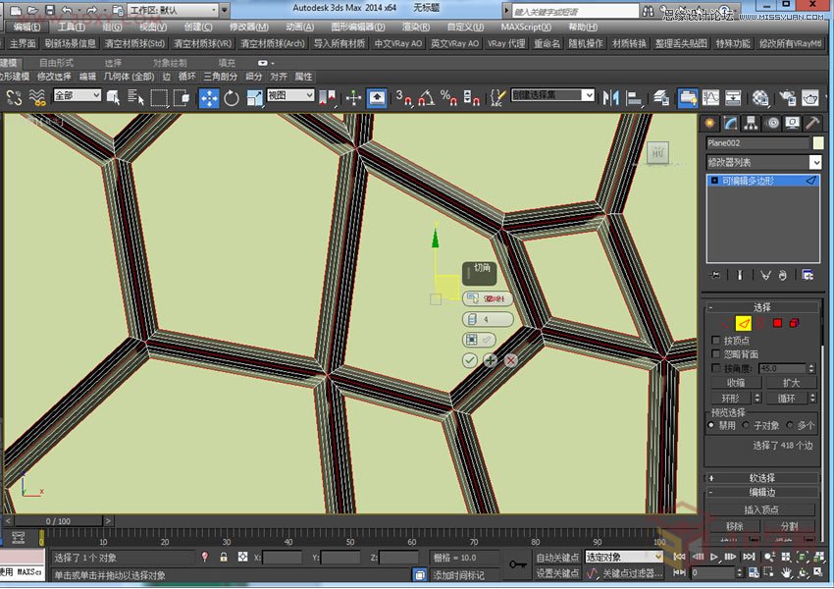Open the 编辑(E) menu
The width and height of the screenshot is (834, 589).
pyautogui.click(x=26, y=27)
